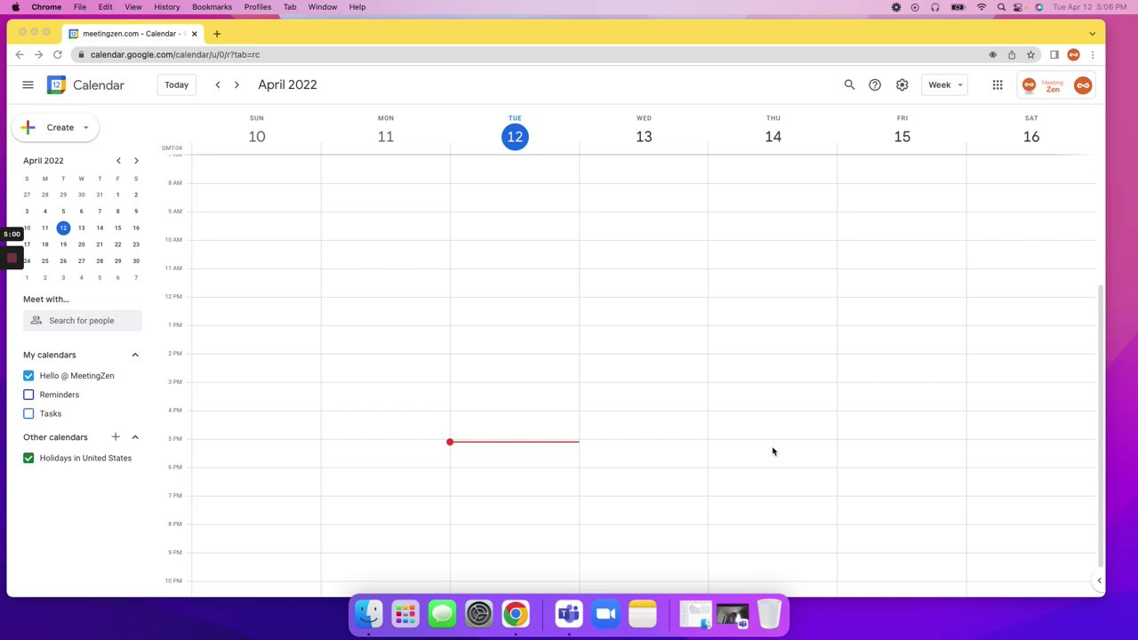Open the Apple menu
This screenshot has width=1138, height=640.
[x=15, y=7]
